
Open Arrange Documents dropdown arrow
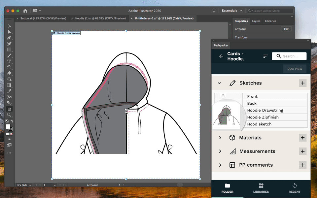tap(40, 10)
